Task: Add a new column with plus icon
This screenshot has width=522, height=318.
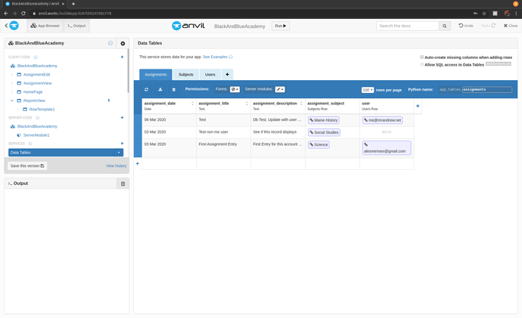Action: [418, 106]
